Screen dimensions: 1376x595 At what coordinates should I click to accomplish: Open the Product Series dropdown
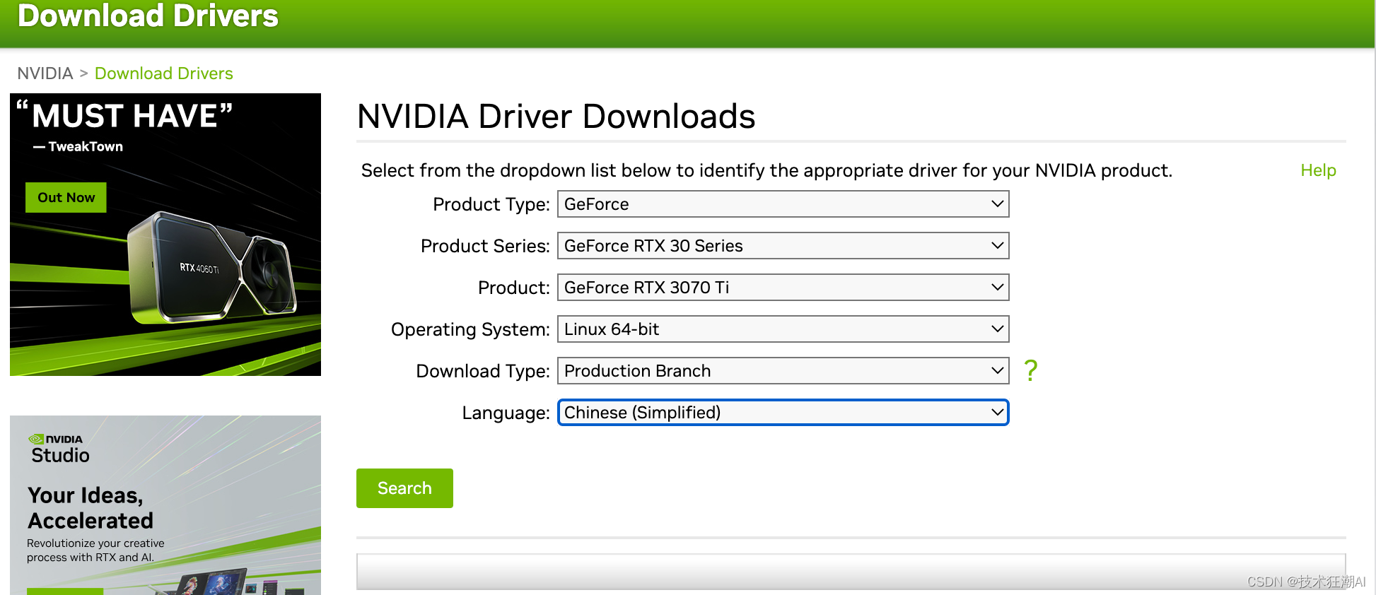tap(783, 246)
